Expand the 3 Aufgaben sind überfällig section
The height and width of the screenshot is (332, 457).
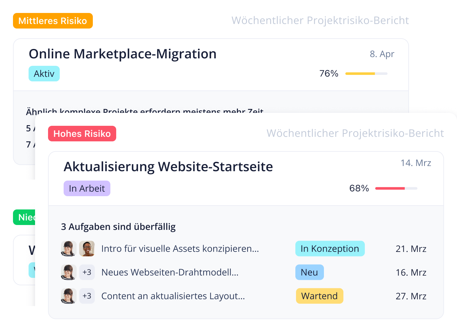click(118, 227)
